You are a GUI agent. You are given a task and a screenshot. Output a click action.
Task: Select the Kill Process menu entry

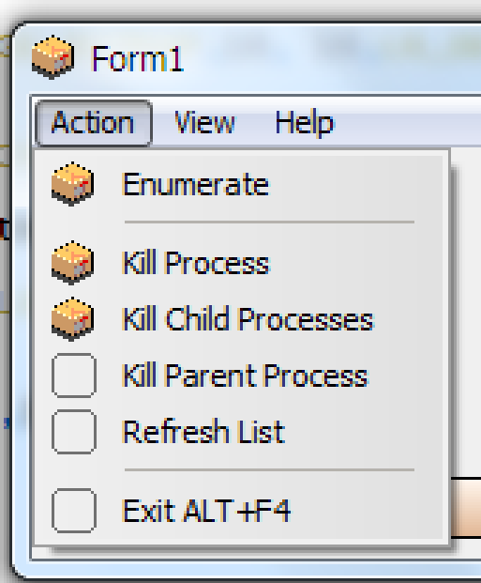pos(239,263)
